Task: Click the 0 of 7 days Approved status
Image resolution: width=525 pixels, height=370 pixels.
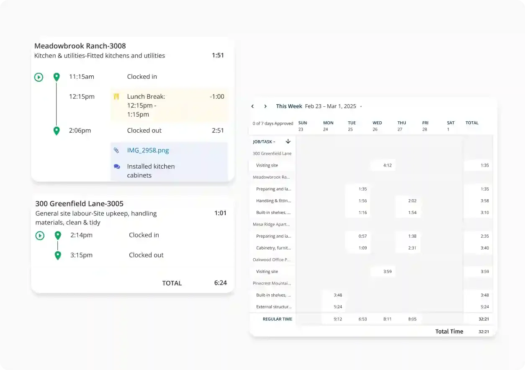Action: 273,123
